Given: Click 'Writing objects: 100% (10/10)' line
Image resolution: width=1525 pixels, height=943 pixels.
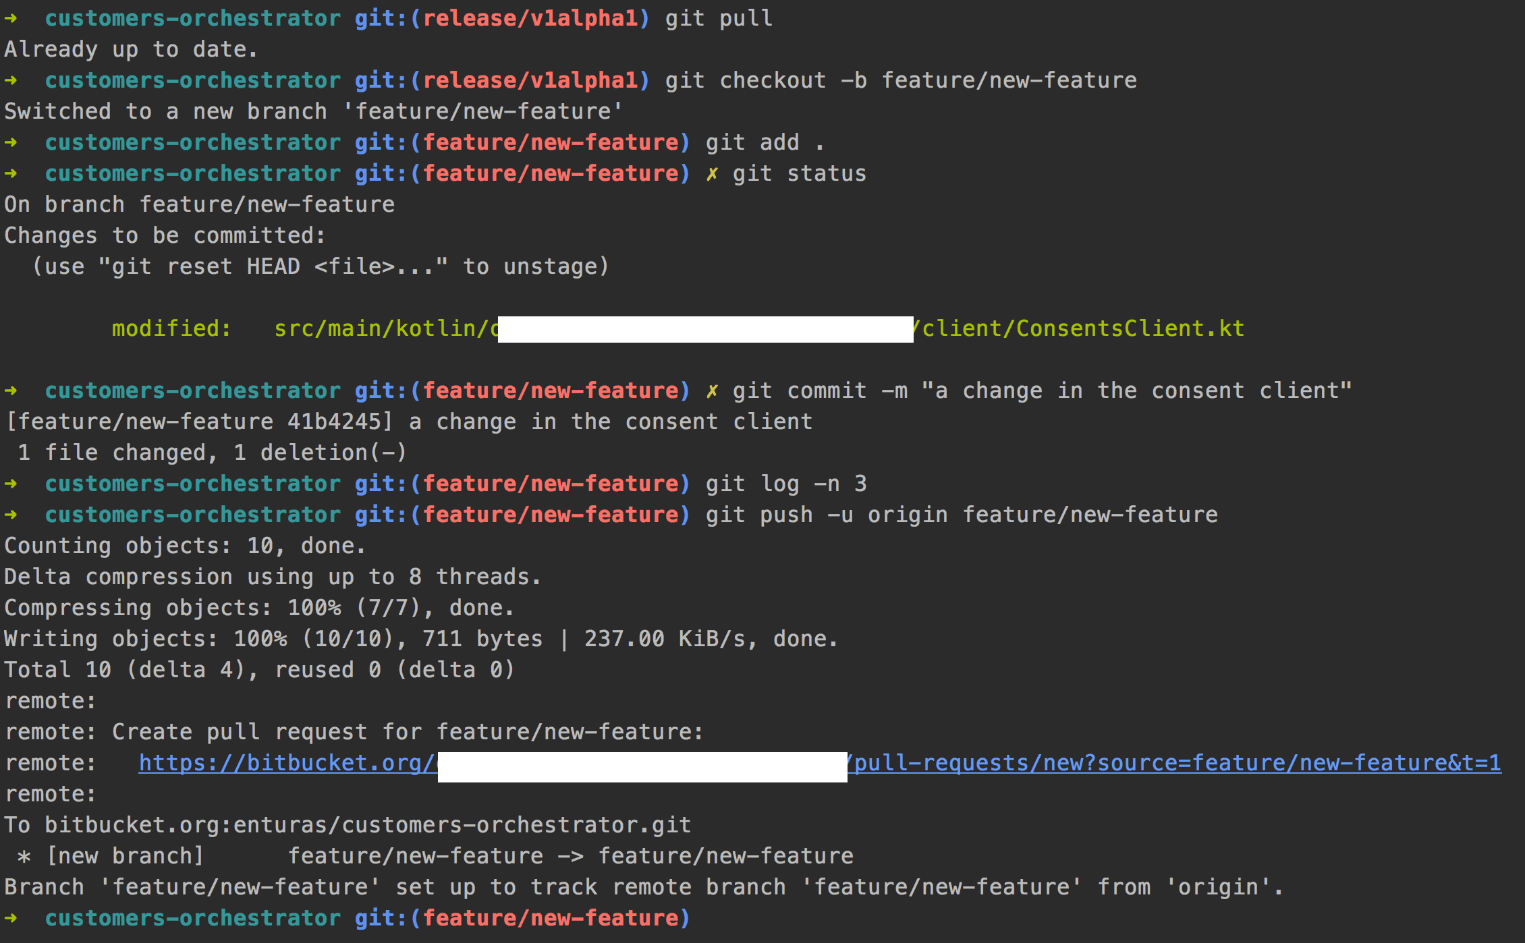Looking at the screenshot, I should 422,639.
